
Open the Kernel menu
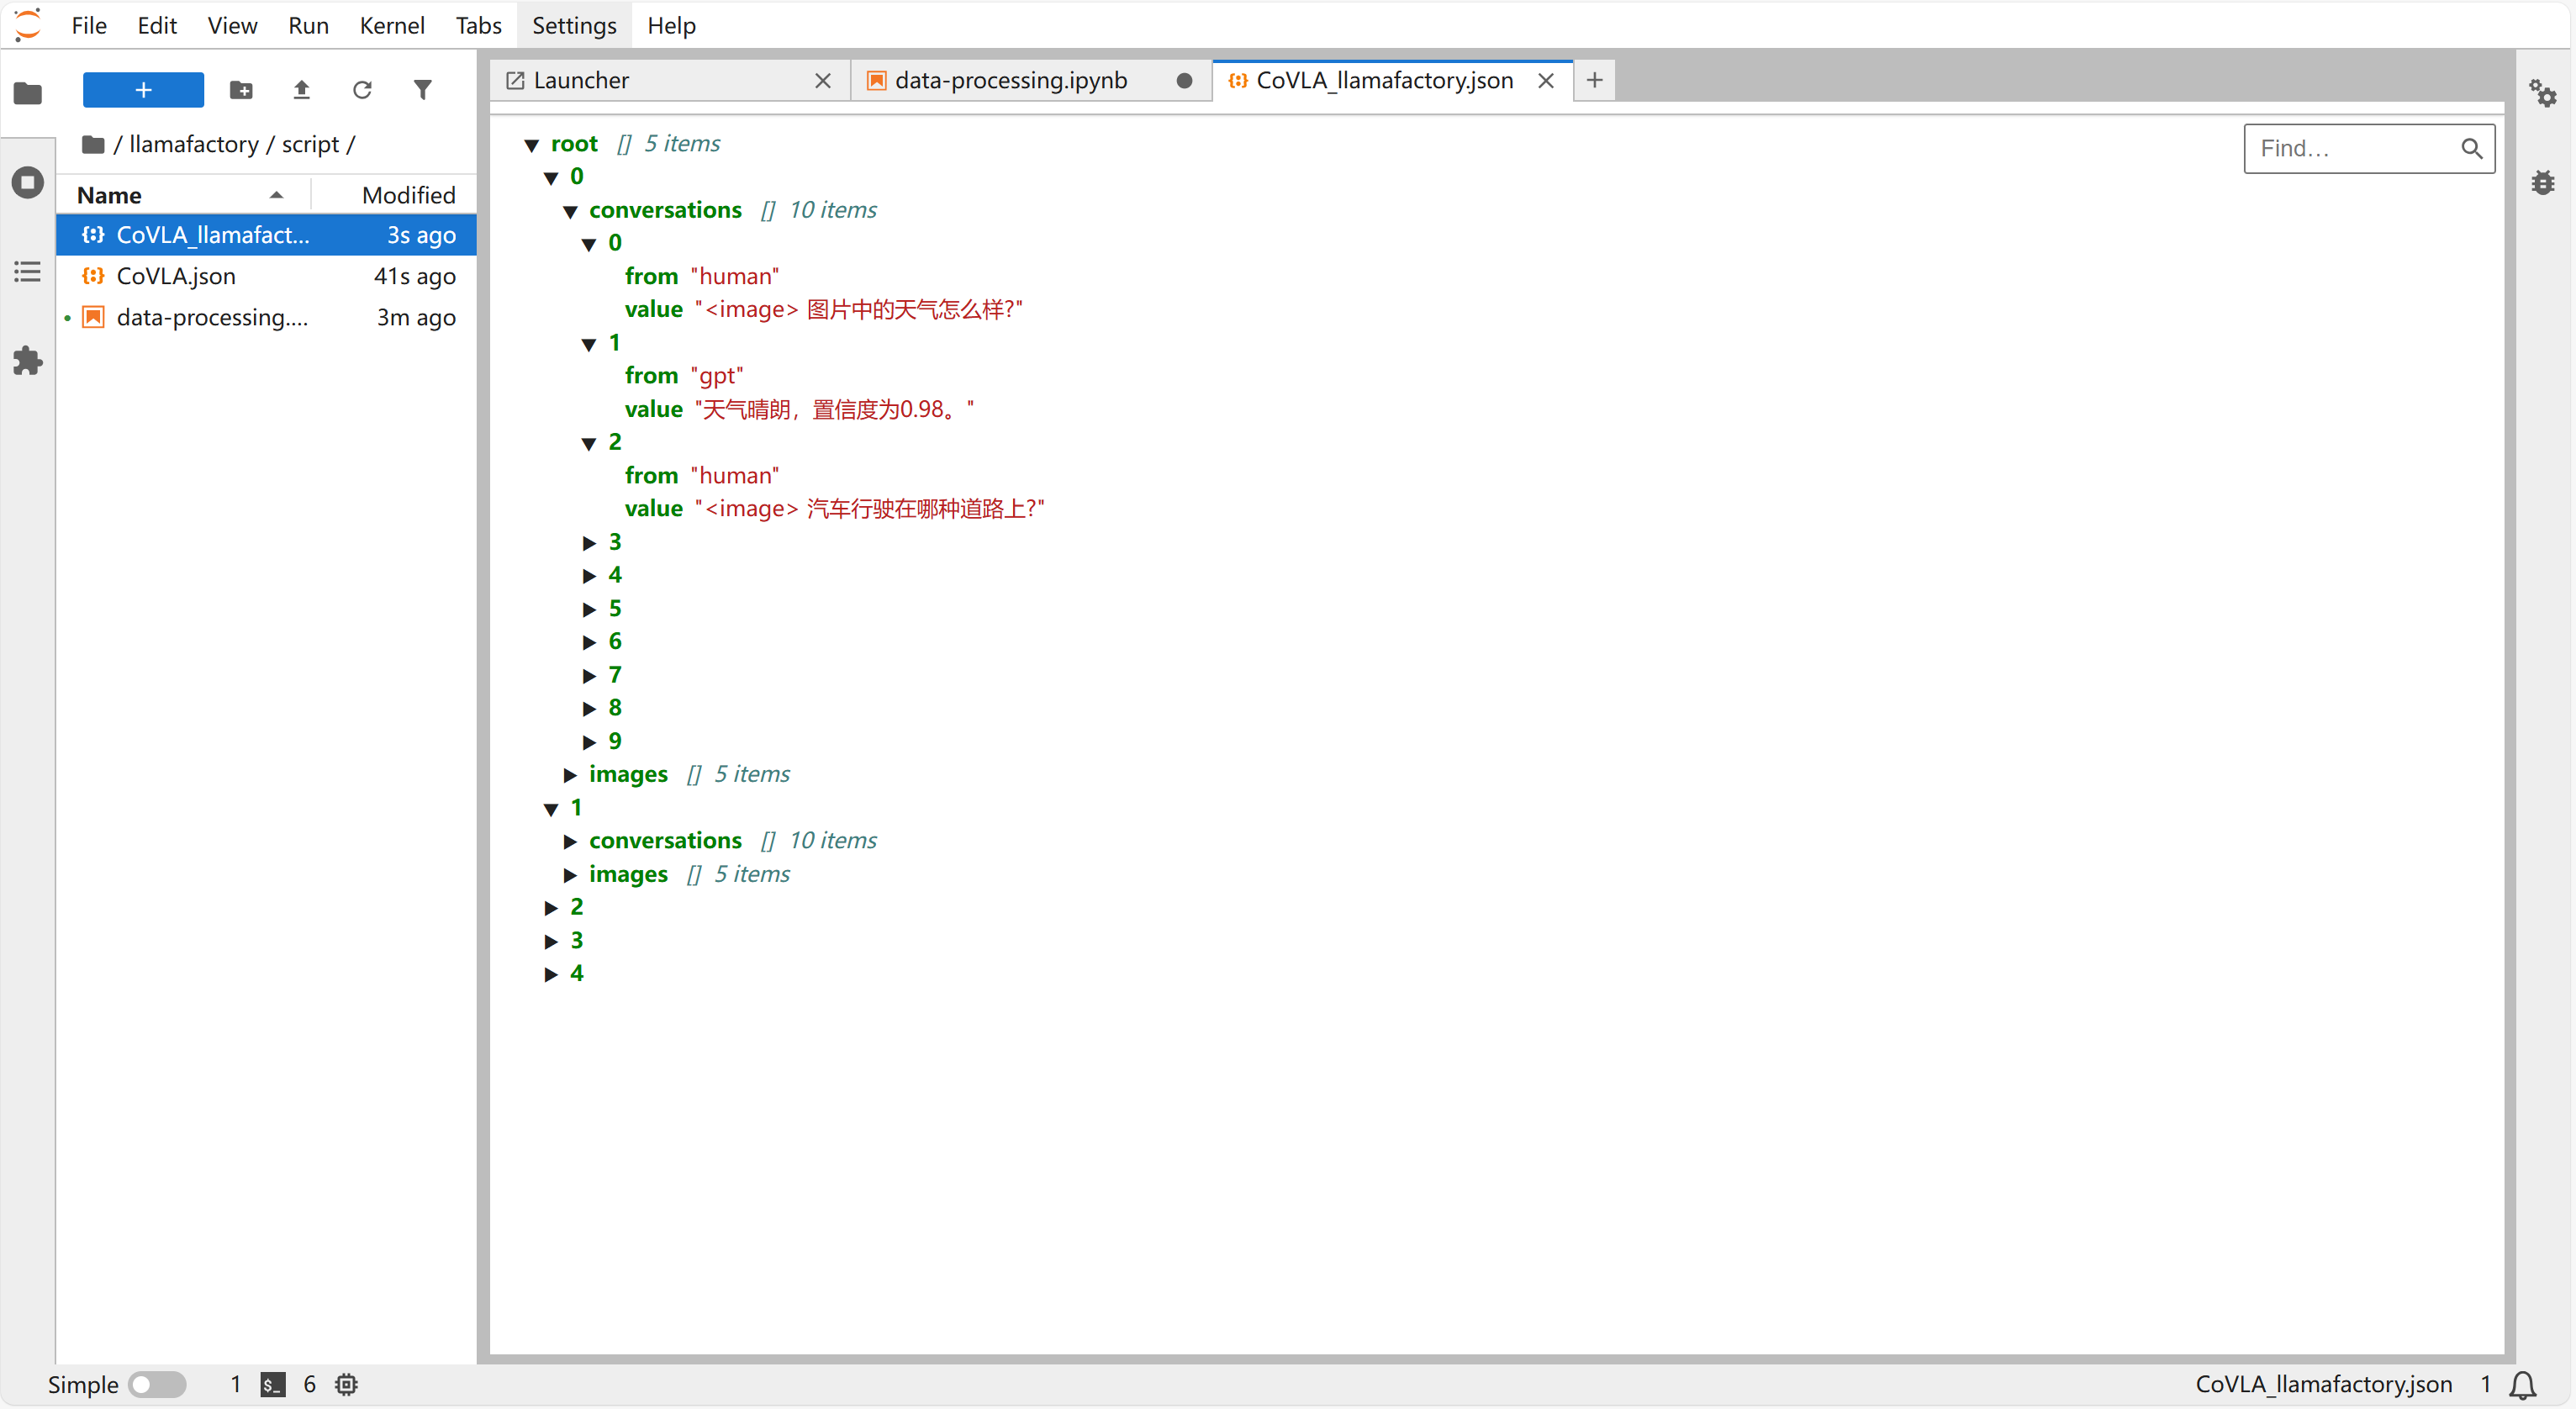[391, 25]
